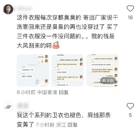This screenshot has width=139, height=128.
Task: Select the first comment text about 臭臭的
Action: click(67, 32)
